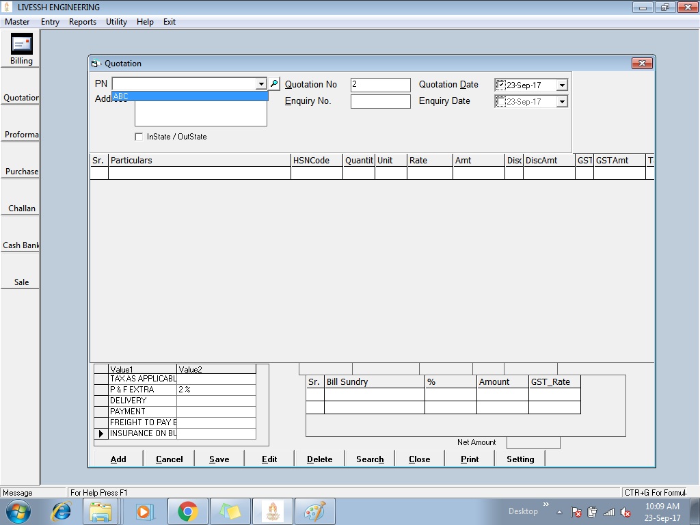Expand the PN combo box arrow
700x525 pixels.
(x=260, y=84)
